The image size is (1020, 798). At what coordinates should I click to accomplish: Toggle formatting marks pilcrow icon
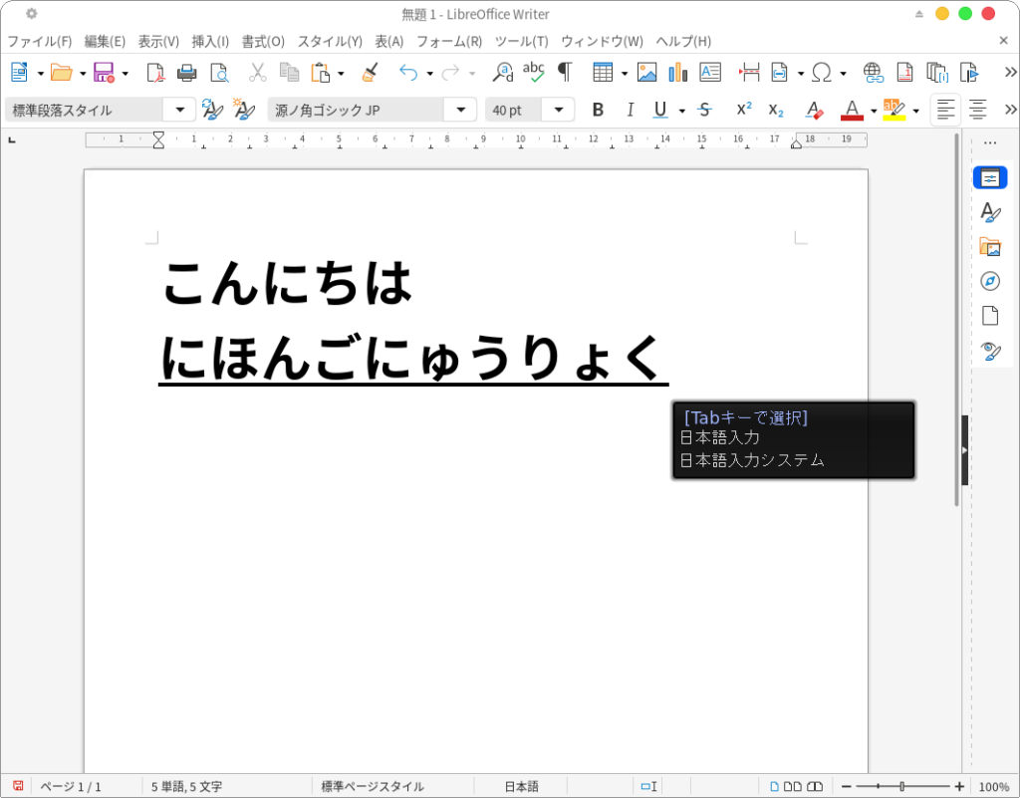565,72
